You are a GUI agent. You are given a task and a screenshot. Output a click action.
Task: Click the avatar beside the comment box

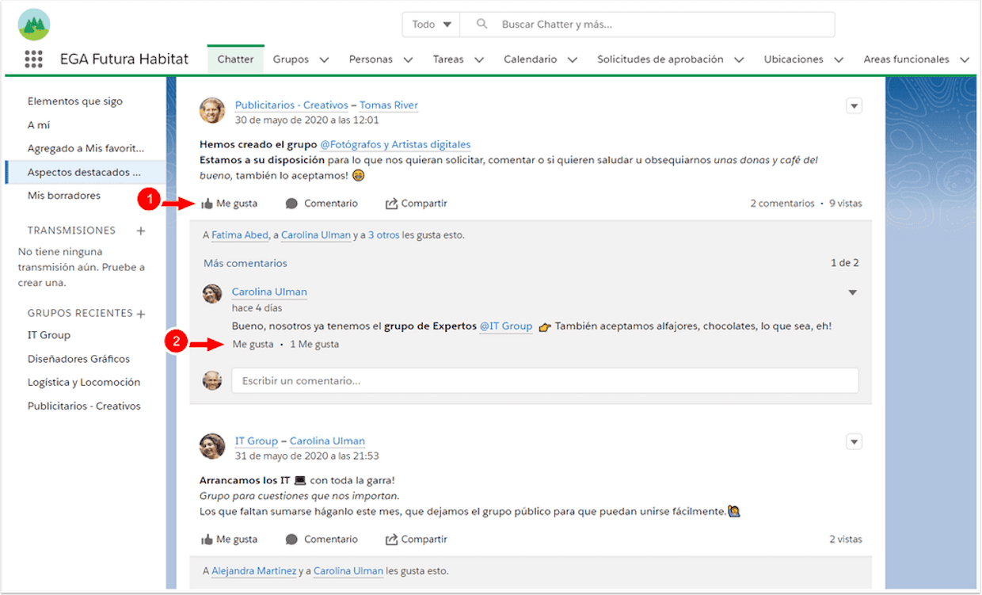[212, 380]
